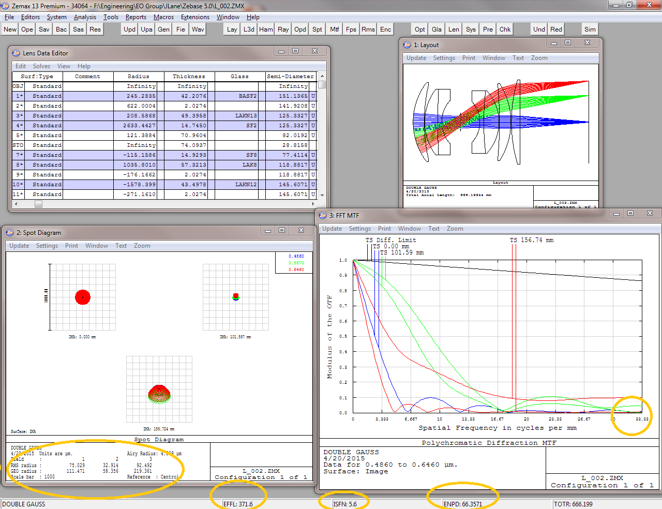Click the Upd update toolbar button
The image size is (662, 509).
tap(129, 29)
